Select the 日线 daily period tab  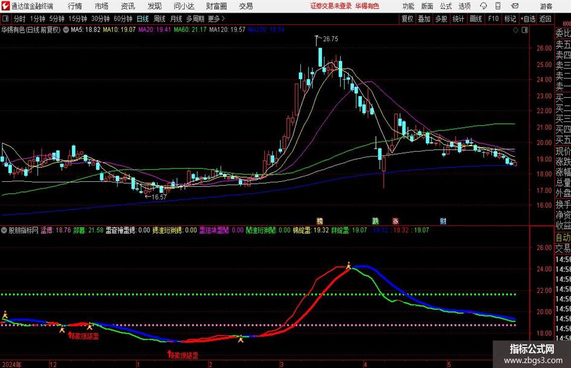pos(143,19)
